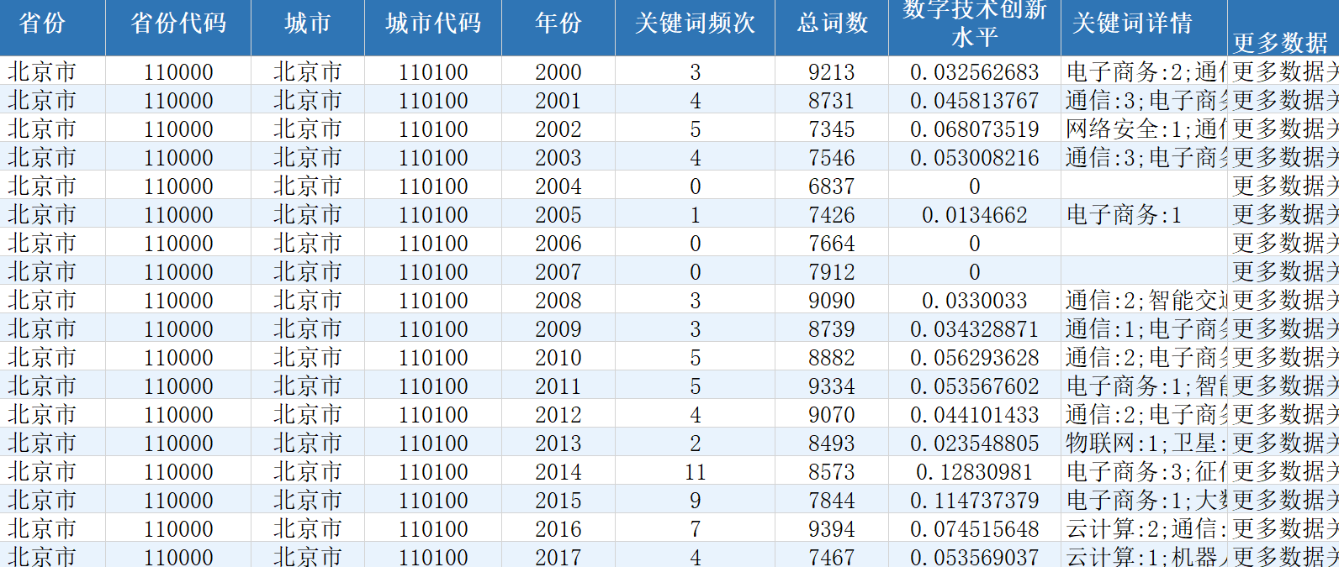Screen dimensions: 1339x567
Task: Click year cell 2002
Action: 558,129
